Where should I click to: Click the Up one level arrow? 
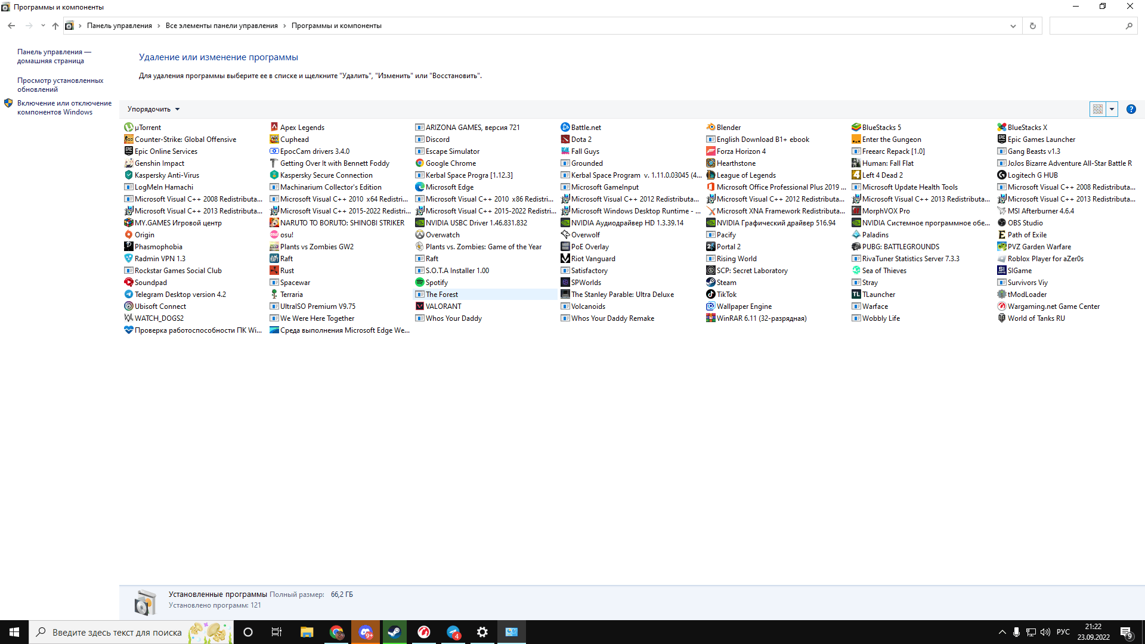tap(55, 26)
